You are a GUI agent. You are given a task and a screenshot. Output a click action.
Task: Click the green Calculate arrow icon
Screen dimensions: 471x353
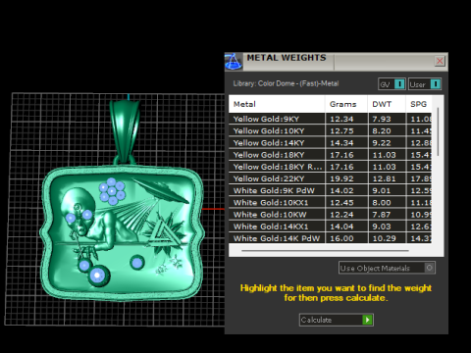[367, 320]
